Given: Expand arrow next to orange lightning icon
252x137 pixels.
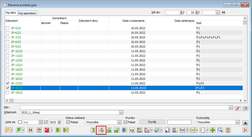Looking at the screenshot, I should click(x=12, y=130).
